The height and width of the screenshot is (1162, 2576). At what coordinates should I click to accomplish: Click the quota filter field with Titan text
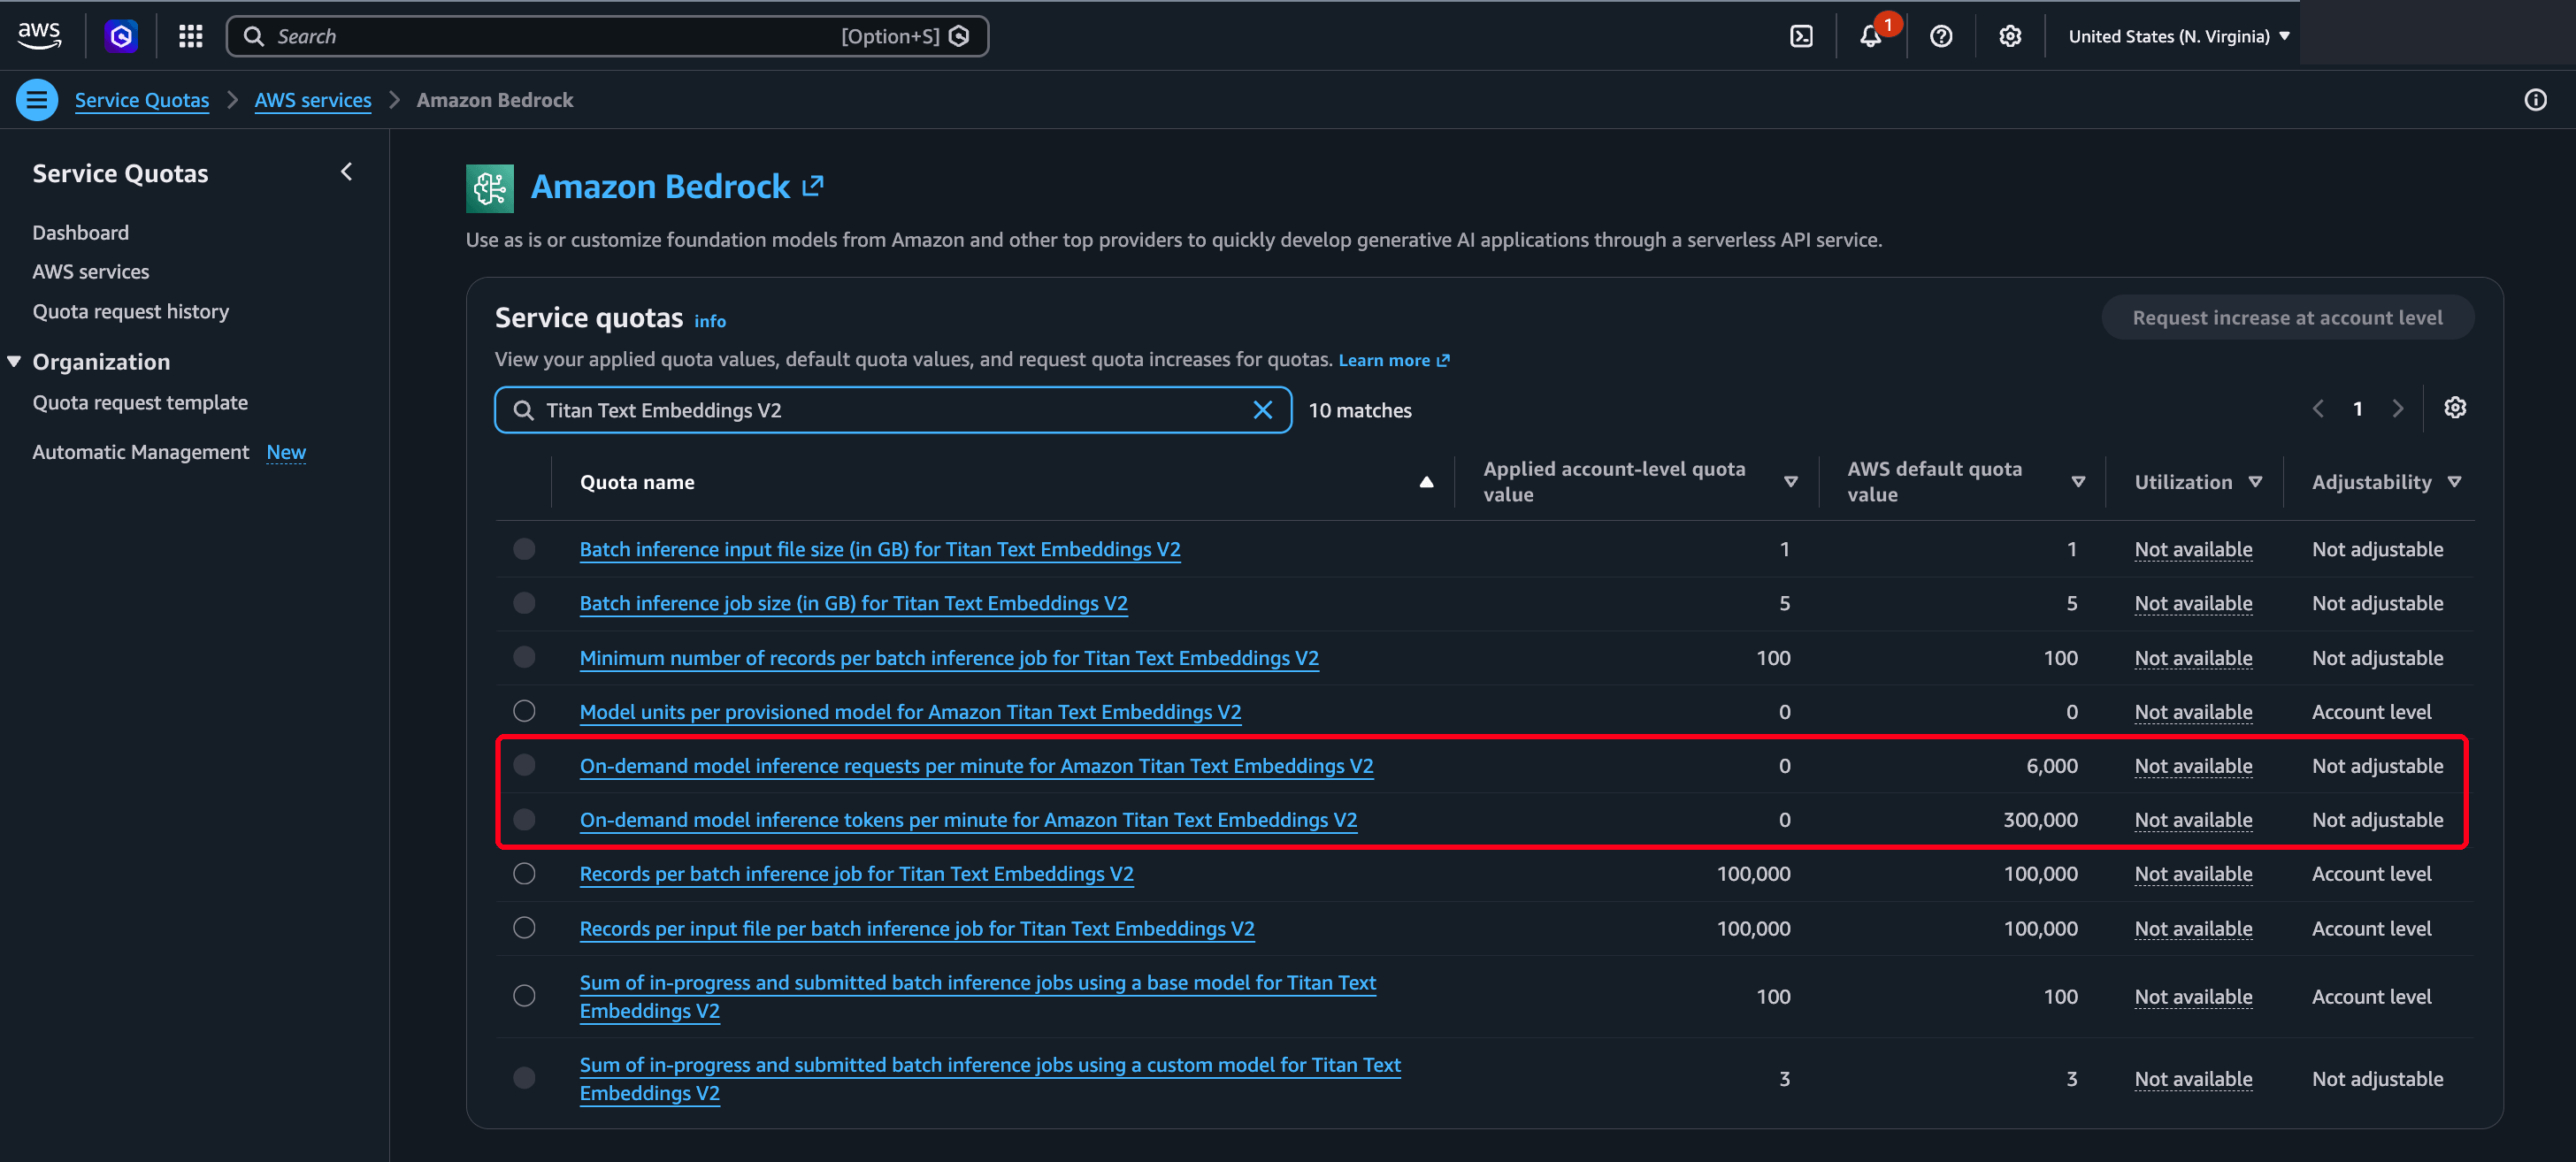pyautogui.click(x=893, y=410)
